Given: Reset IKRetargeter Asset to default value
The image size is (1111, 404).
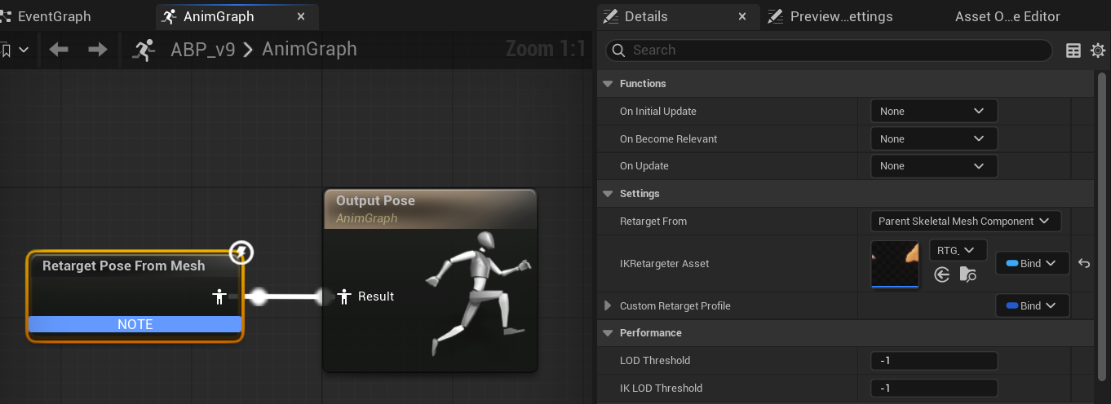Looking at the screenshot, I should click(1084, 263).
